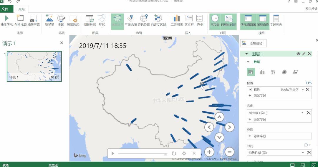Image resolution: width=318 pixels, height=167 pixels.
Task: Add a field under 类别 category
Action: coord(279,136)
